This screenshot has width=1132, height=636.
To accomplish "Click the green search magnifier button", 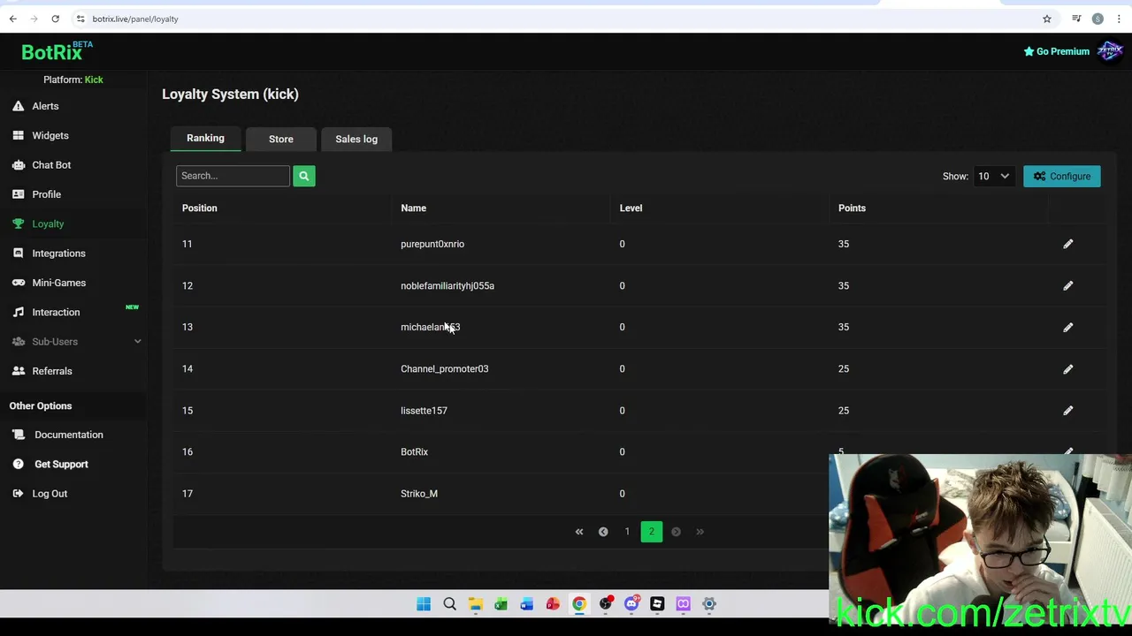I will click(303, 176).
